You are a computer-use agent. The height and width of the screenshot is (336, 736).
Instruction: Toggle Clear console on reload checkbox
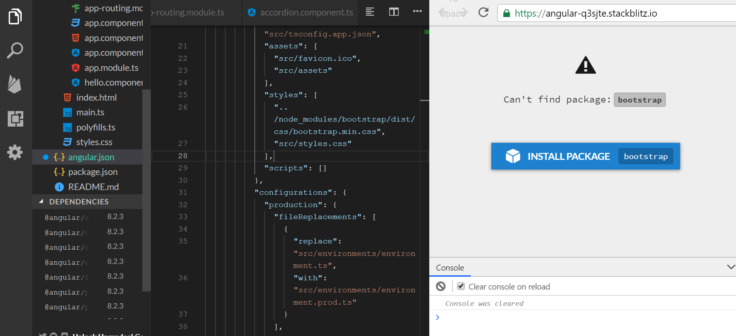pyautogui.click(x=461, y=286)
